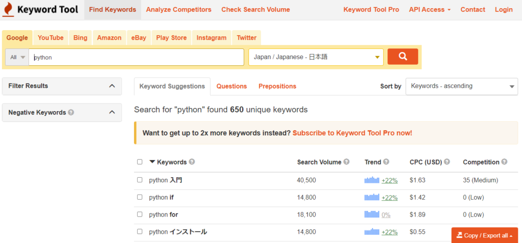Image resolution: width=522 pixels, height=243 pixels.
Task: Click 0% trend link for python for
Action: point(386,215)
